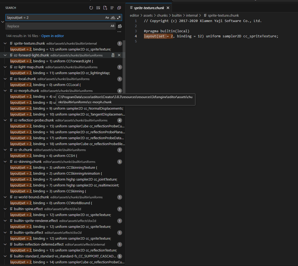Image resolution: width=298 pixels, height=266 pixels.
Task: Select match 'uniform CCForwardLight {'
Action: pos(51,61)
